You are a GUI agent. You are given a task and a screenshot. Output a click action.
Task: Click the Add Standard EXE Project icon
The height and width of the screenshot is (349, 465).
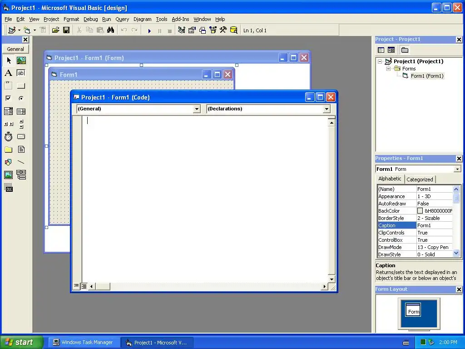pyautogui.click(x=12, y=30)
